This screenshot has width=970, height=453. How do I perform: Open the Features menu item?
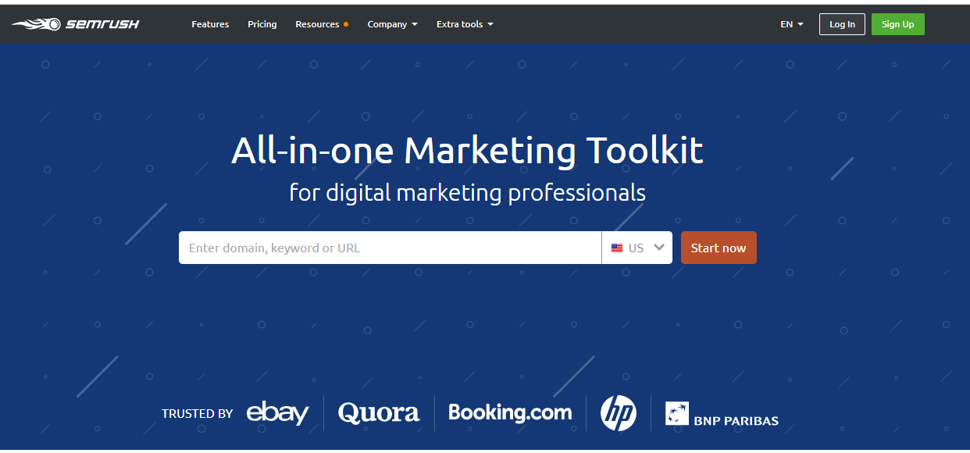[x=210, y=24]
